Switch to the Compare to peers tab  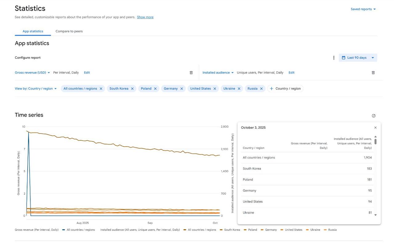[69, 31]
